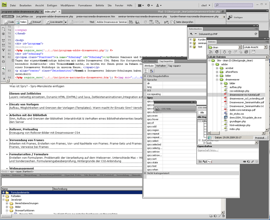Expand Dateien panel to show both sites
270x220 pixels.
coord(253,52)
